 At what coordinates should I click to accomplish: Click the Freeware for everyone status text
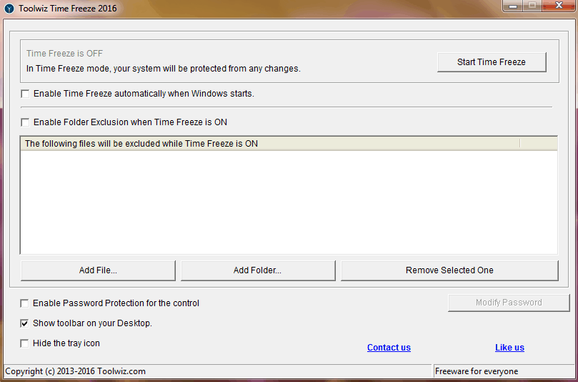(477, 371)
